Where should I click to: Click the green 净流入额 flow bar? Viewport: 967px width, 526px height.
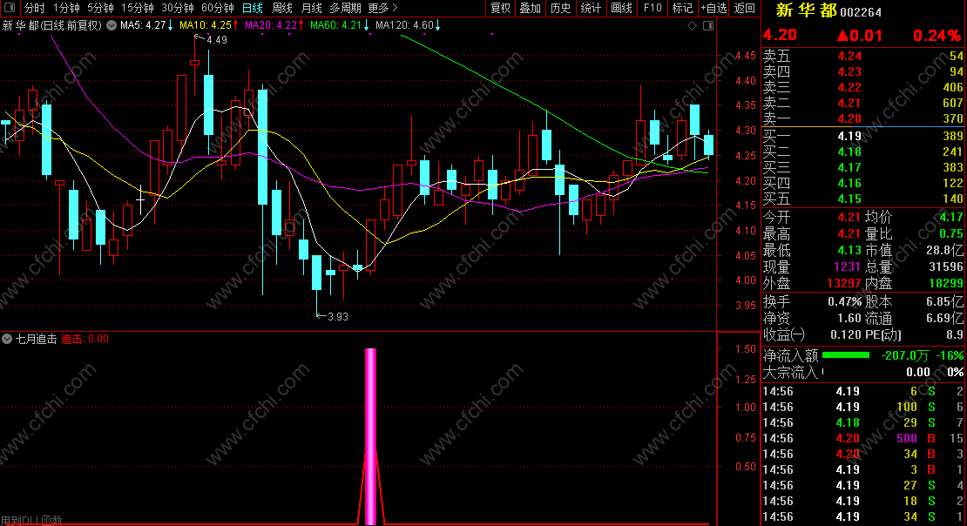pyautogui.click(x=846, y=355)
